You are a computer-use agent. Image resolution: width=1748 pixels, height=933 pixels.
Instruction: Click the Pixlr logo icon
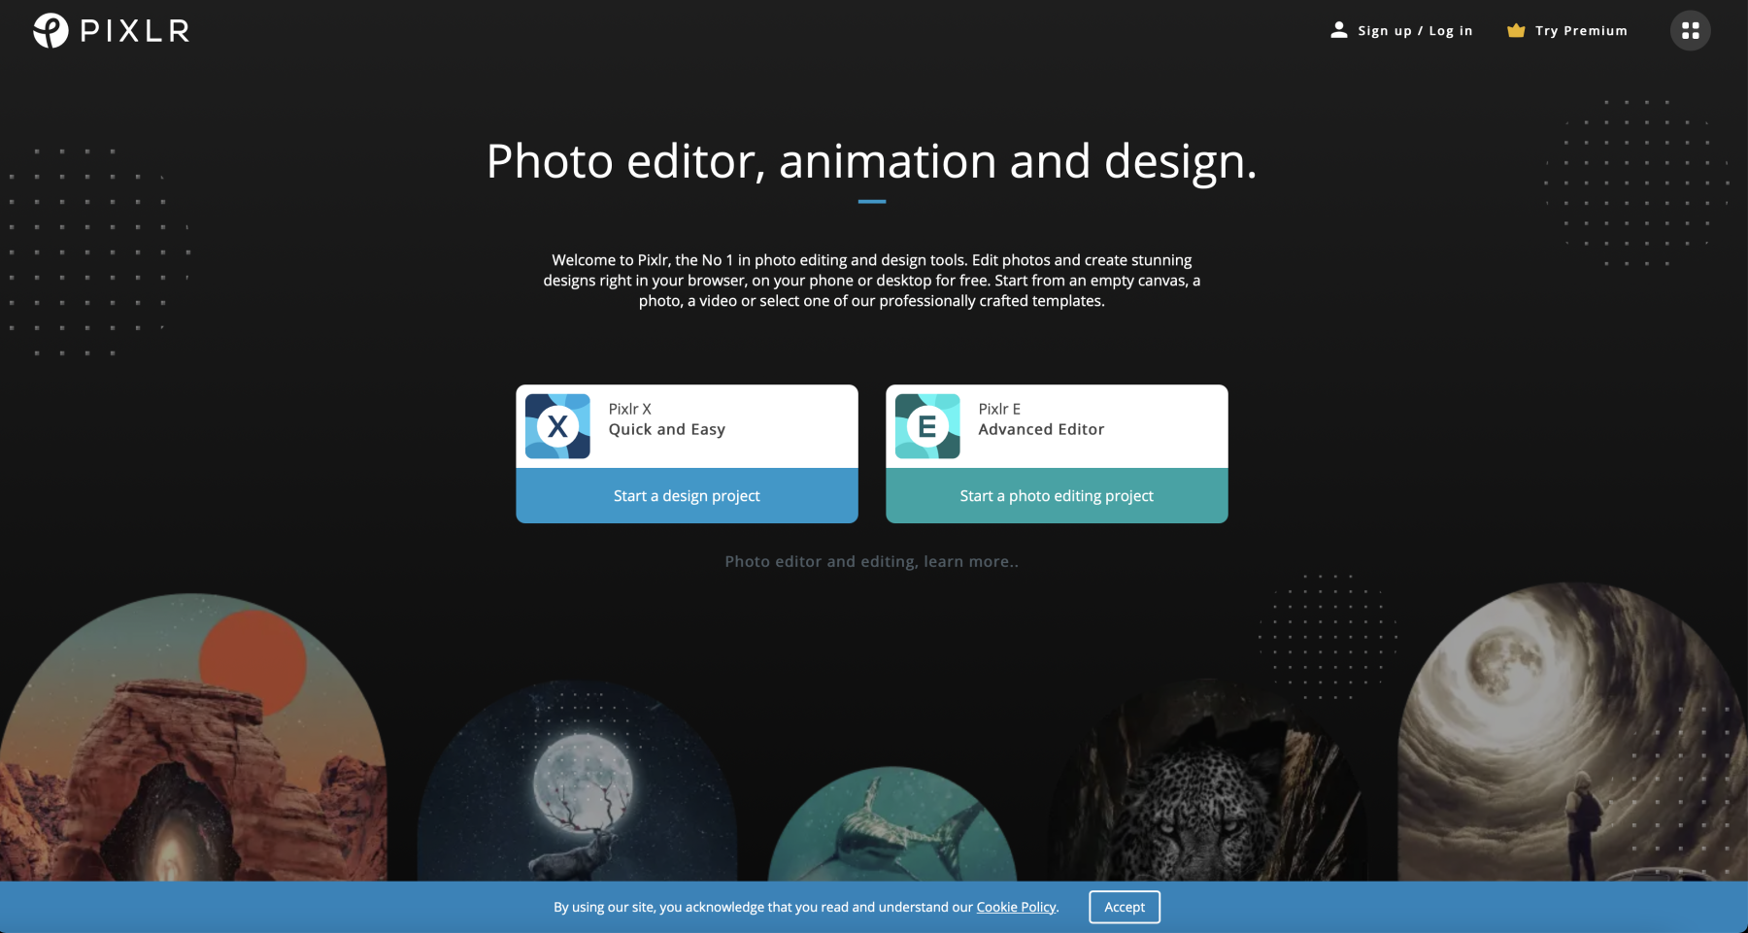pos(50,30)
